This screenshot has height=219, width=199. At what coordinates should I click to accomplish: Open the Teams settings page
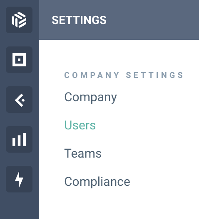[x=83, y=153]
